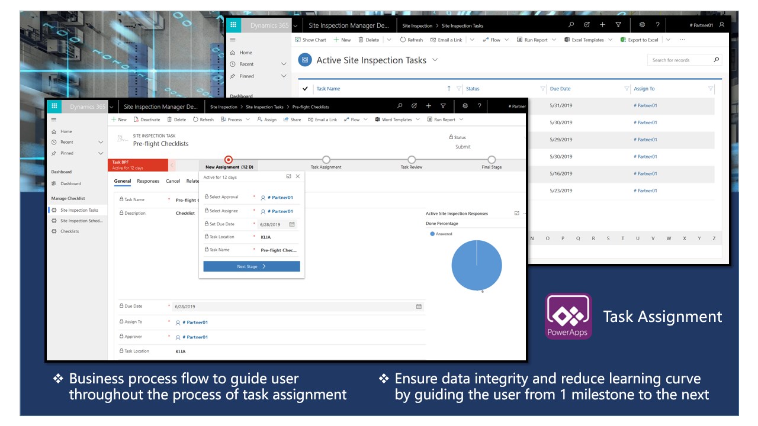Switch to the Cancel tab
758x426 pixels.
coord(173,181)
